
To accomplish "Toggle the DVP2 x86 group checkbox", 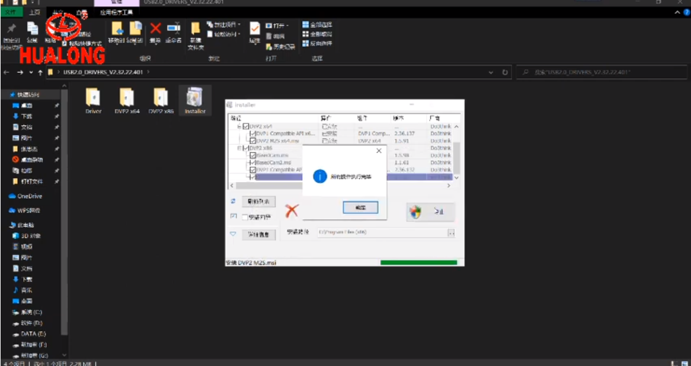I will [x=246, y=148].
